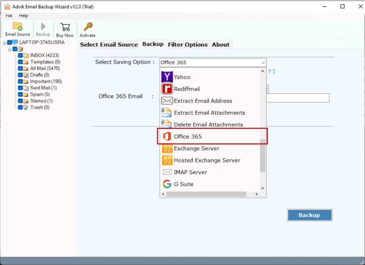Image resolution: width=365 pixels, height=265 pixels.
Task: Click the Activate key icon
Action: coord(88,27)
